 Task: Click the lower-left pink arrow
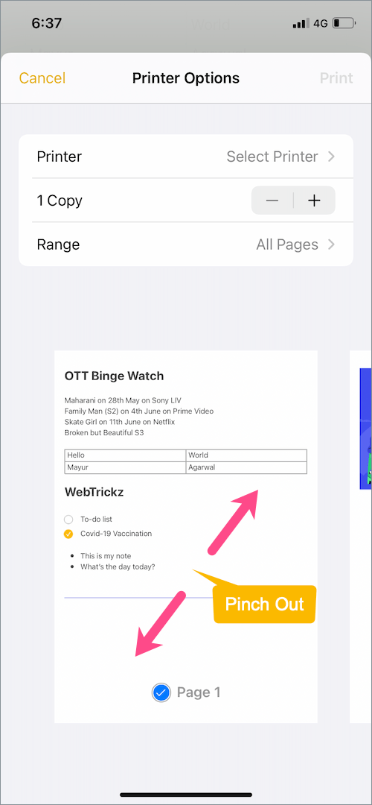tap(160, 623)
